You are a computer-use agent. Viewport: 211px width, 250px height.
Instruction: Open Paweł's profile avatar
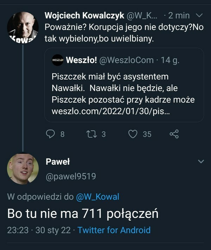[23, 169]
